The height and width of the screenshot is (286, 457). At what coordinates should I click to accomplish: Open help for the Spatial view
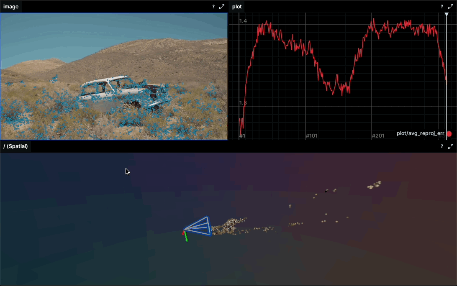tap(442, 146)
